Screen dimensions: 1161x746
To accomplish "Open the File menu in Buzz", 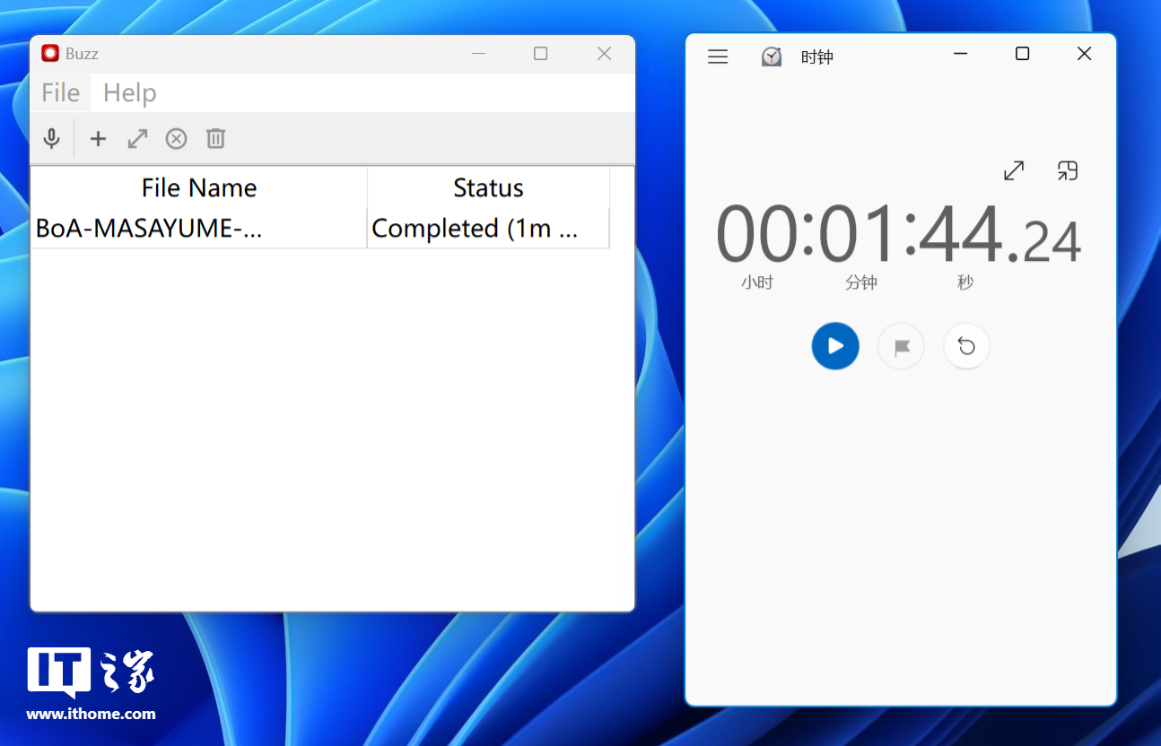I will tap(61, 93).
